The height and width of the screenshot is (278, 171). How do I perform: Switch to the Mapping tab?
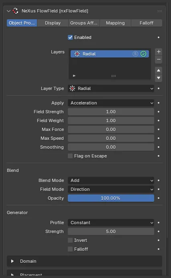pos(115,23)
